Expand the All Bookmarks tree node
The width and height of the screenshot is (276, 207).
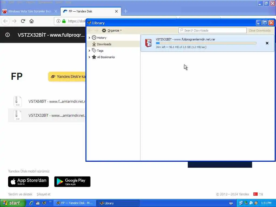89,57
